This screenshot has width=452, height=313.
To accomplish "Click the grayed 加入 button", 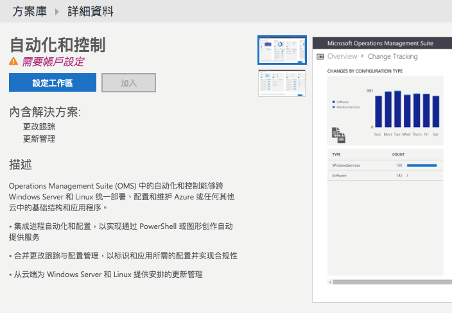I will point(128,83).
